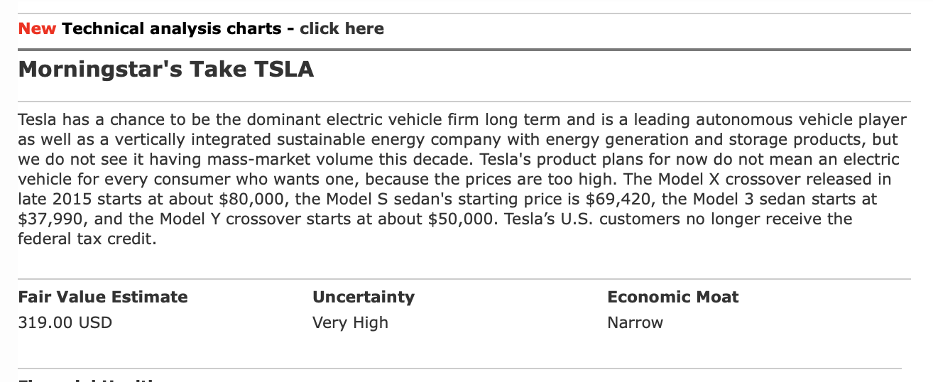The height and width of the screenshot is (382, 933).
Task: Click the "$37,990" Model 3 price
Action: point(51,219)
